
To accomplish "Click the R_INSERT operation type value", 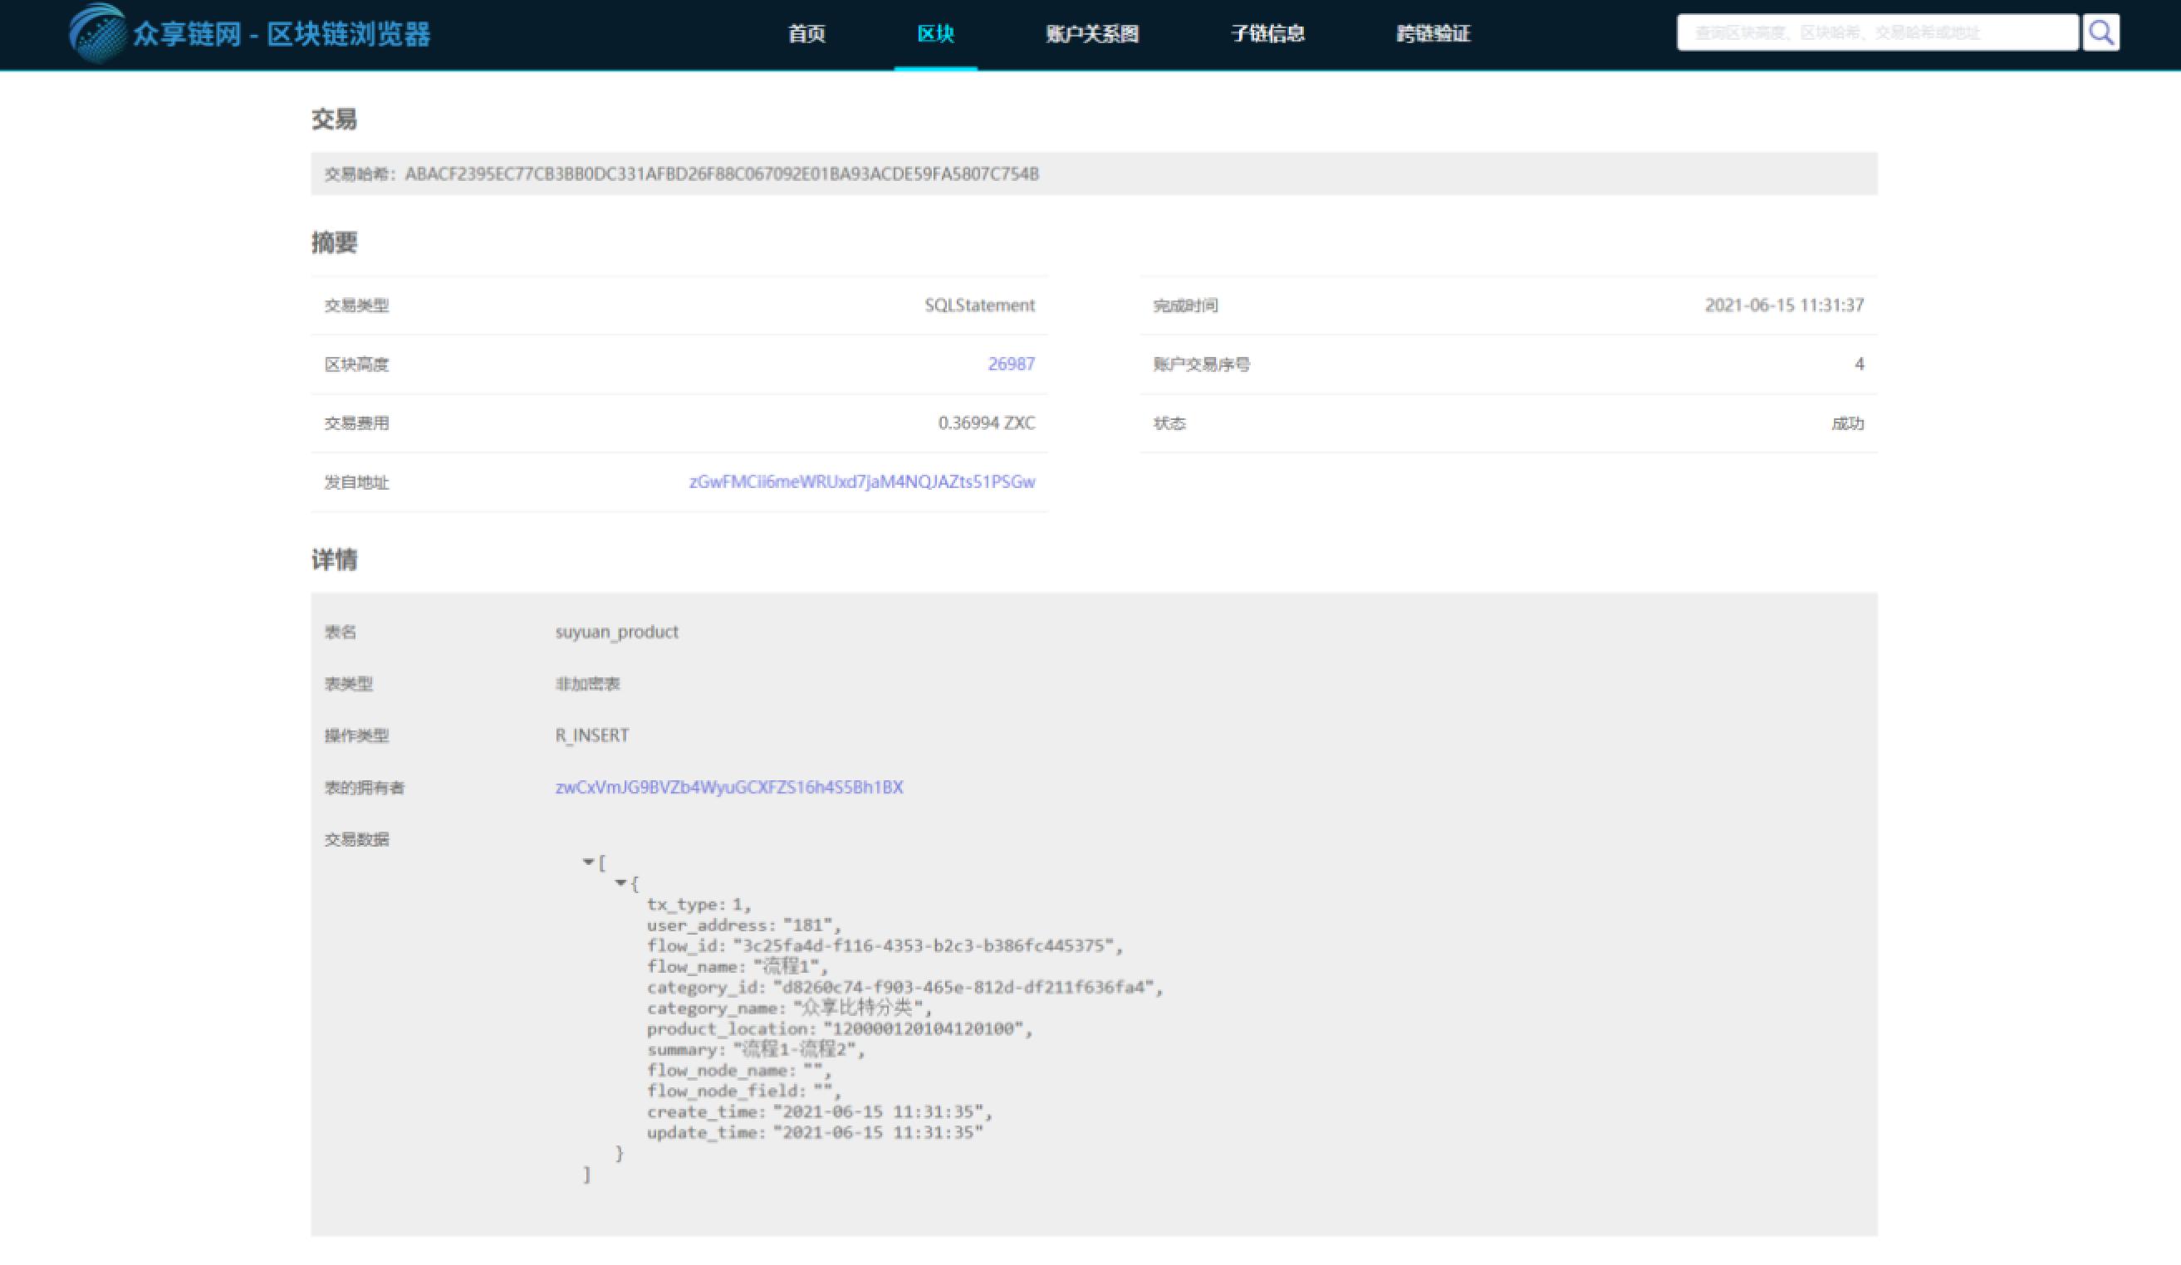I will 592,735.
